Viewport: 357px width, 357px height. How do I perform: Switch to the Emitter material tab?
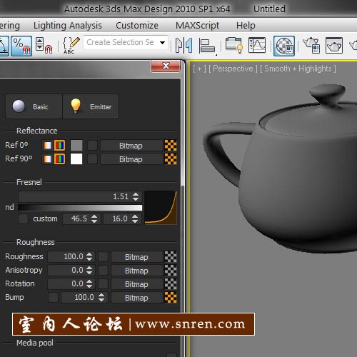pyautogui.click(x=91, y=106)
